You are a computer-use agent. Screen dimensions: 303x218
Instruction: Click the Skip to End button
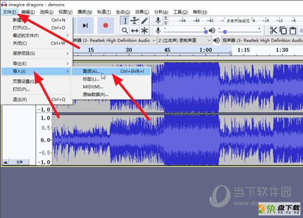(x=85, y=25)
